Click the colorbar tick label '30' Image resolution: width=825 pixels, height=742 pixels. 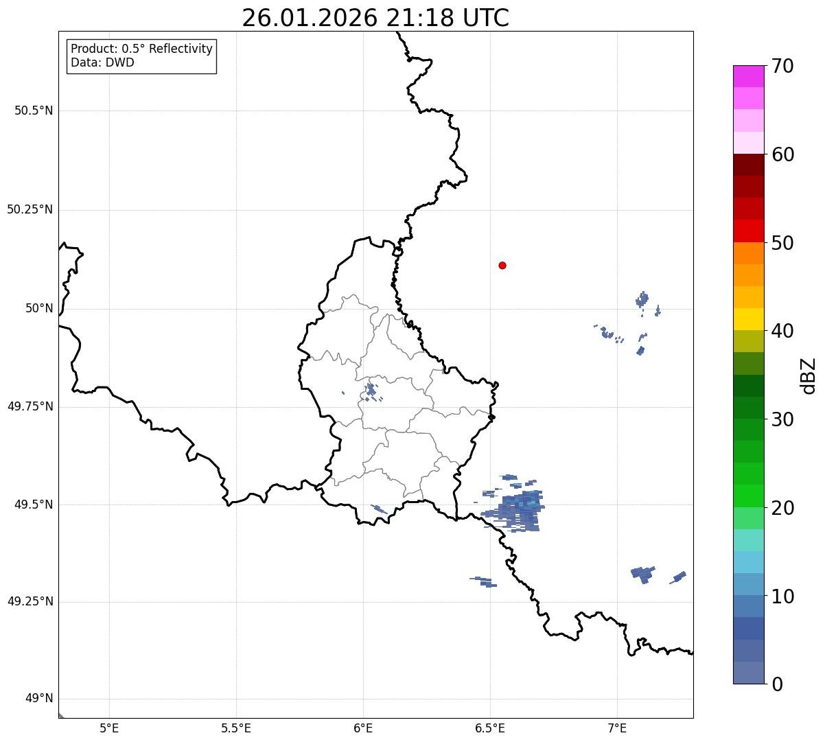pyautogui.click(x=782, y=419)
